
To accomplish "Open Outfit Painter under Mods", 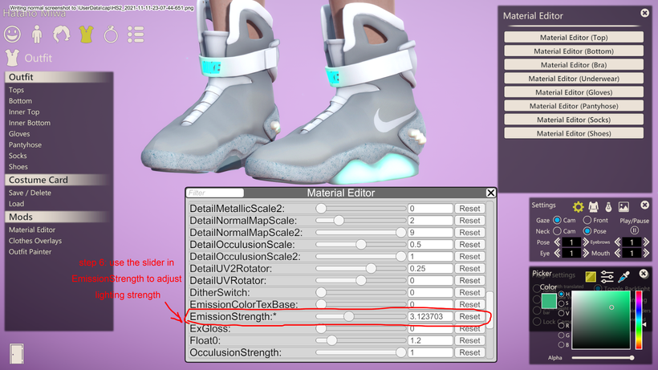I will (30, 251).
